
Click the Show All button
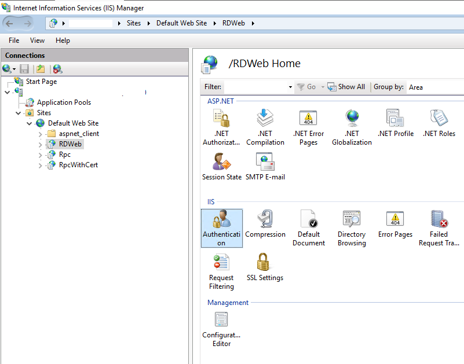[x=346, y=87]
